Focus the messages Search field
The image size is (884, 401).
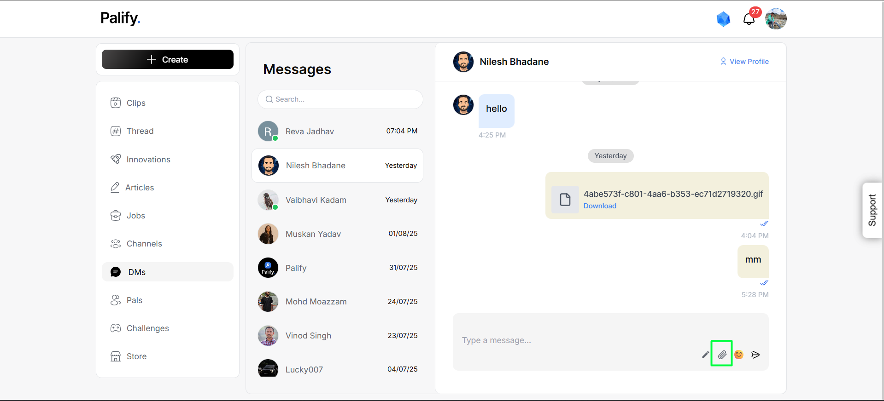click(x=340, y=99)
